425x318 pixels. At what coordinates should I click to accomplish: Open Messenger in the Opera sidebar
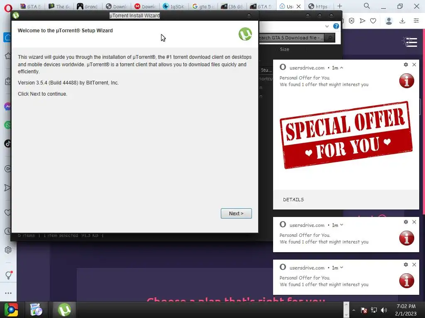pyautogui.click(x=7, y=106)
